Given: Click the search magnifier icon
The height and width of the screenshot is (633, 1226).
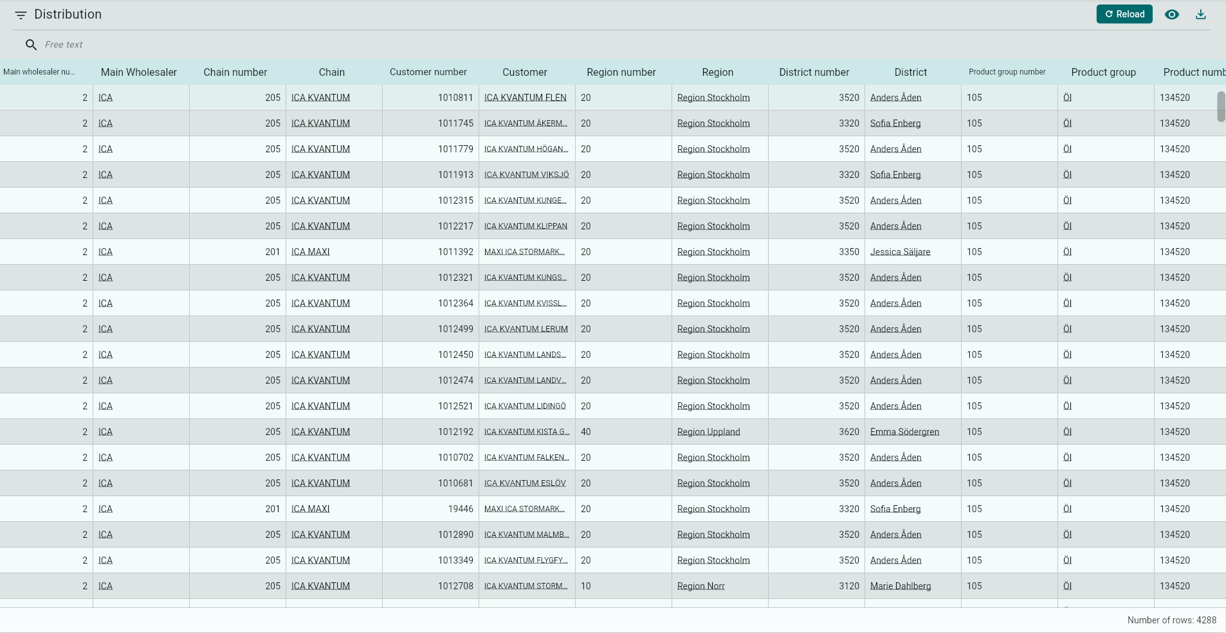Looking at the screenshot, I should pyautogui.click(x=31, y=44).
